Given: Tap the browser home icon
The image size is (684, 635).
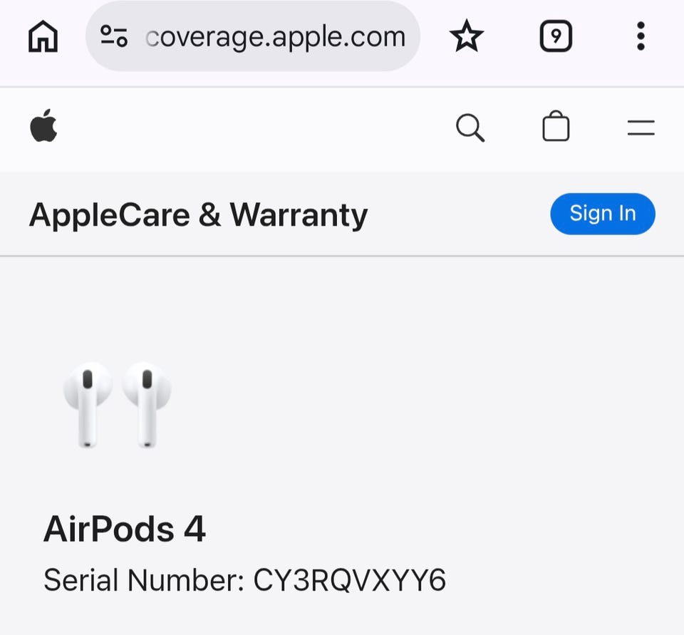Looking at the screenshot, I should tap(43, 36).
